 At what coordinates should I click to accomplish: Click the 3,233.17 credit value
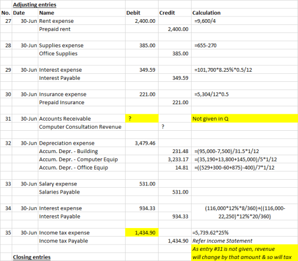pyautogui.click(x=178, y=159)
